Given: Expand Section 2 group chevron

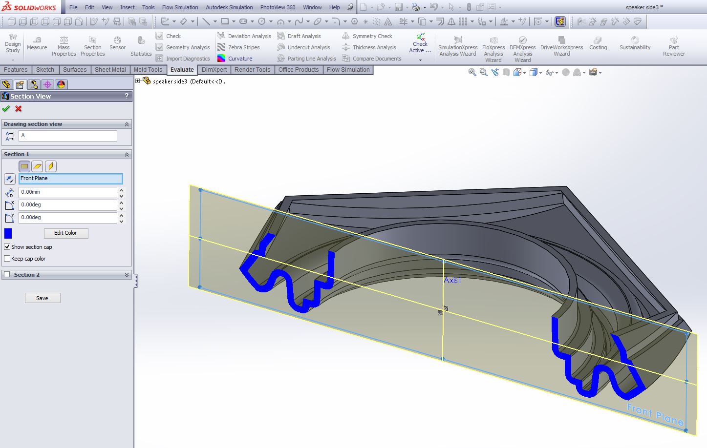Looking at the screenshot, I should tap(127, 275).
